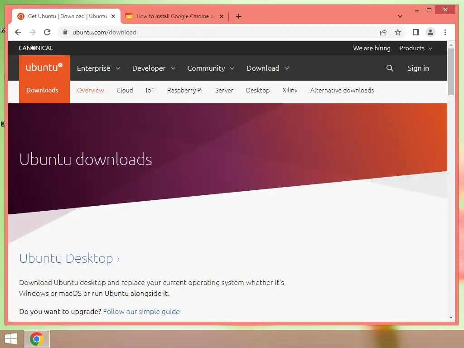Select the Raspberry Pi subnav item

(185, 90)
